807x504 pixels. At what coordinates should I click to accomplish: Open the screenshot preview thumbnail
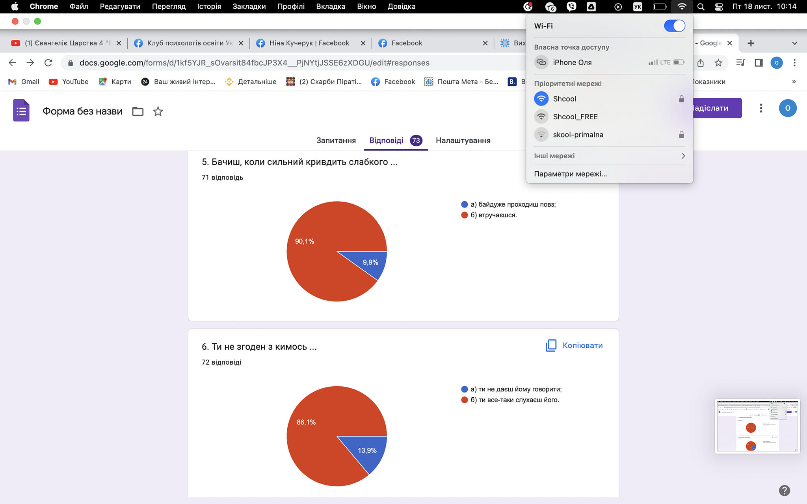(757, 426)
